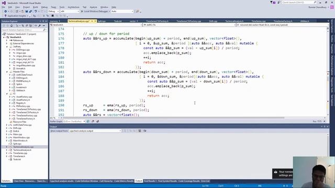Open the Buffer Graph C/C++ dropdown
The width and height of the screenshot is (335, 188).
coord(74,121)
